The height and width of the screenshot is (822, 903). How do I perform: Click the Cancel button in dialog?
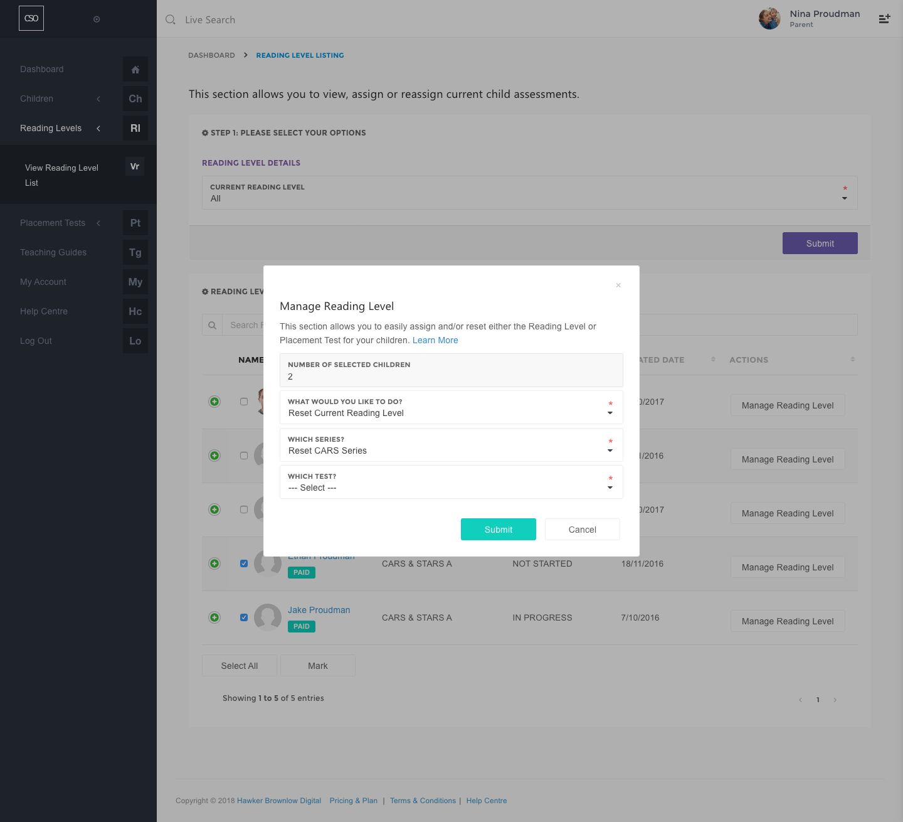pyautogui.click(x=583, y=530)
